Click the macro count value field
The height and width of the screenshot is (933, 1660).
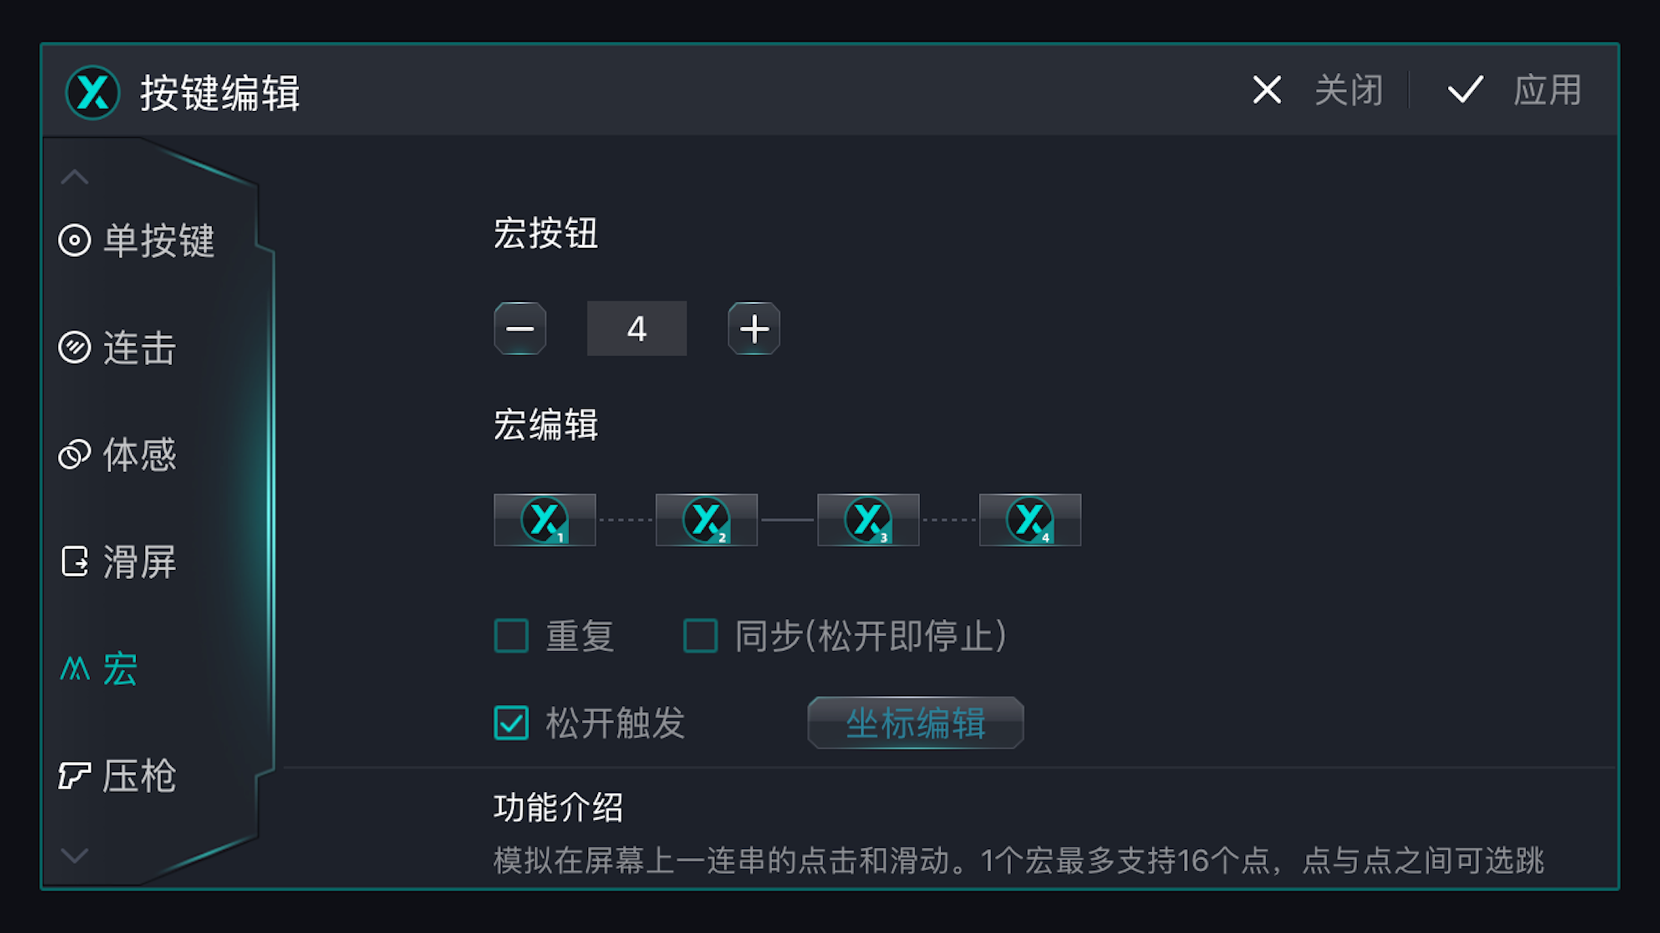click(x=637, y=328)
